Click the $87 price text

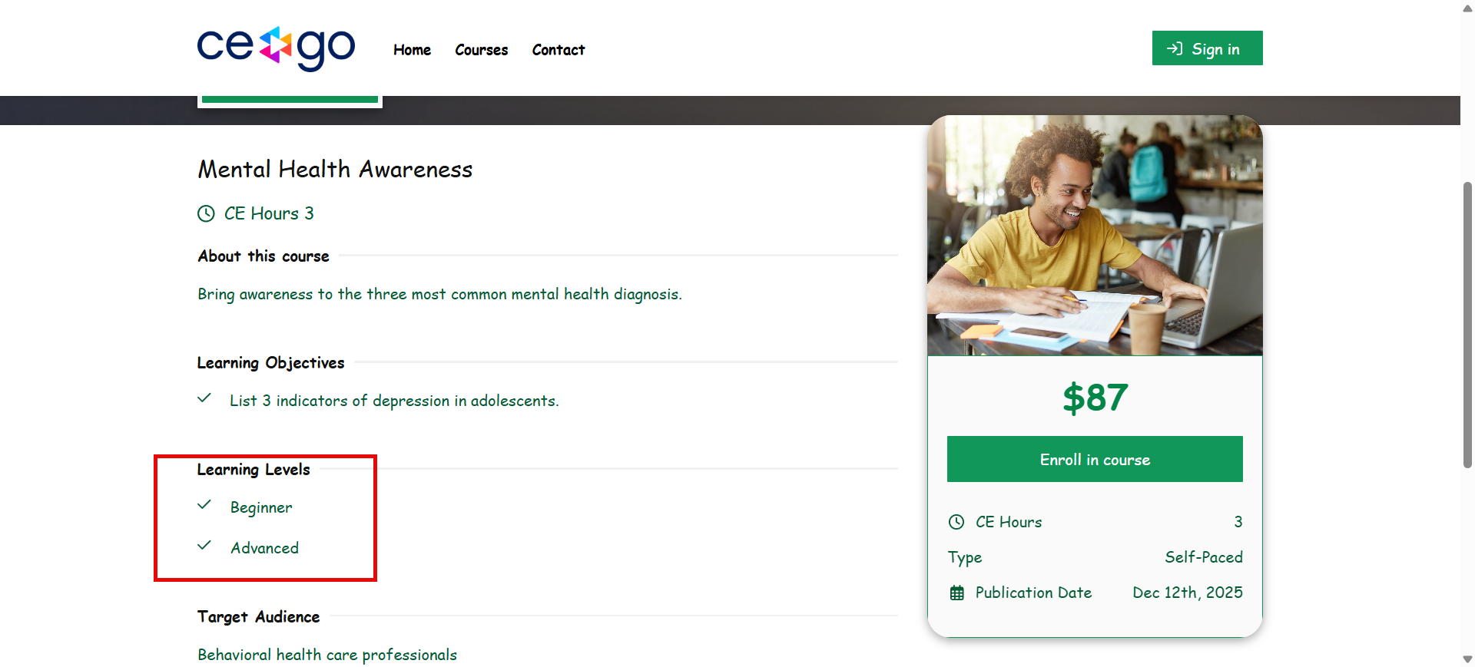pyautogui.click(x=1095, y=398)
